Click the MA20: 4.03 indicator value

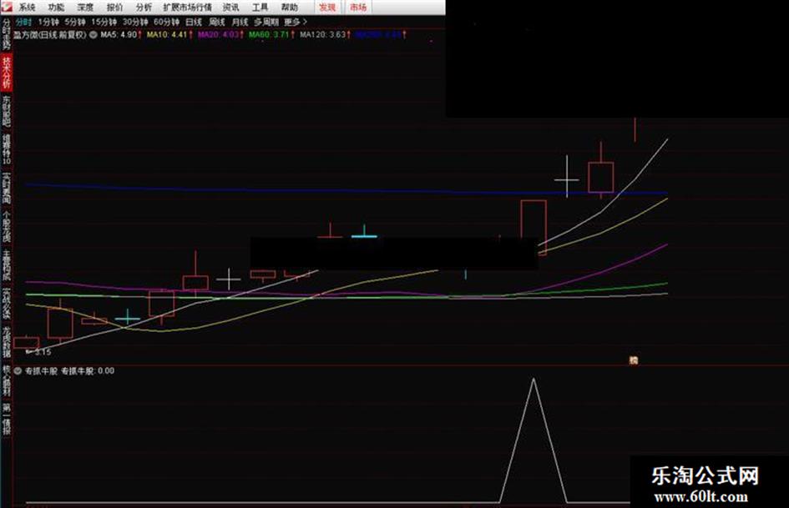[x=219, y=35]
